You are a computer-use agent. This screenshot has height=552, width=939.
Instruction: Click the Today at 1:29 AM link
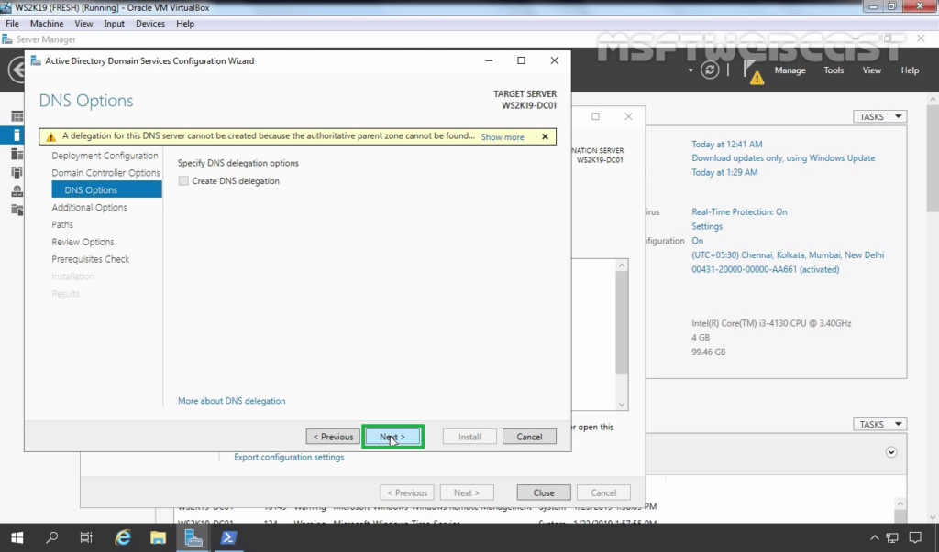(724, 172)
